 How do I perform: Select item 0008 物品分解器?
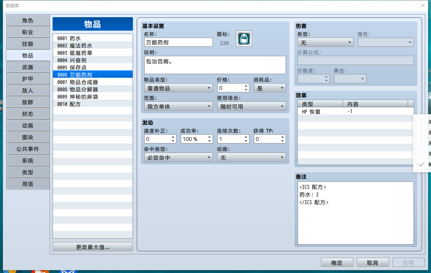[93, 89]
